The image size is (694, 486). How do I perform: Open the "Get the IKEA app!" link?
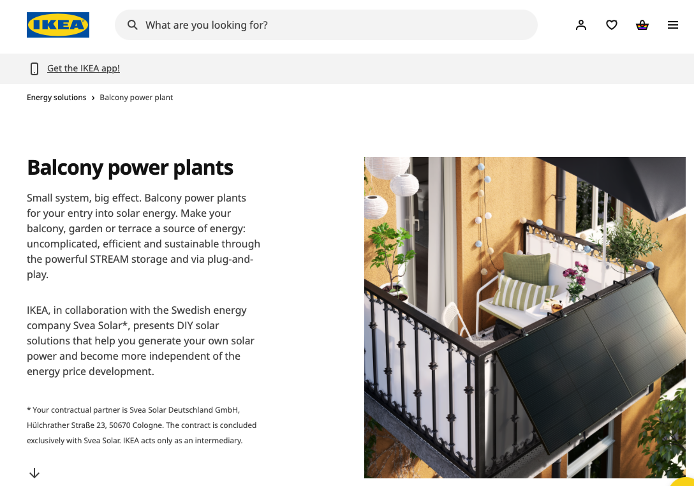pos(83,68)
